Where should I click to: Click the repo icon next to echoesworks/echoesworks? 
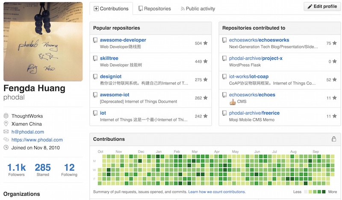pos(224,40)
